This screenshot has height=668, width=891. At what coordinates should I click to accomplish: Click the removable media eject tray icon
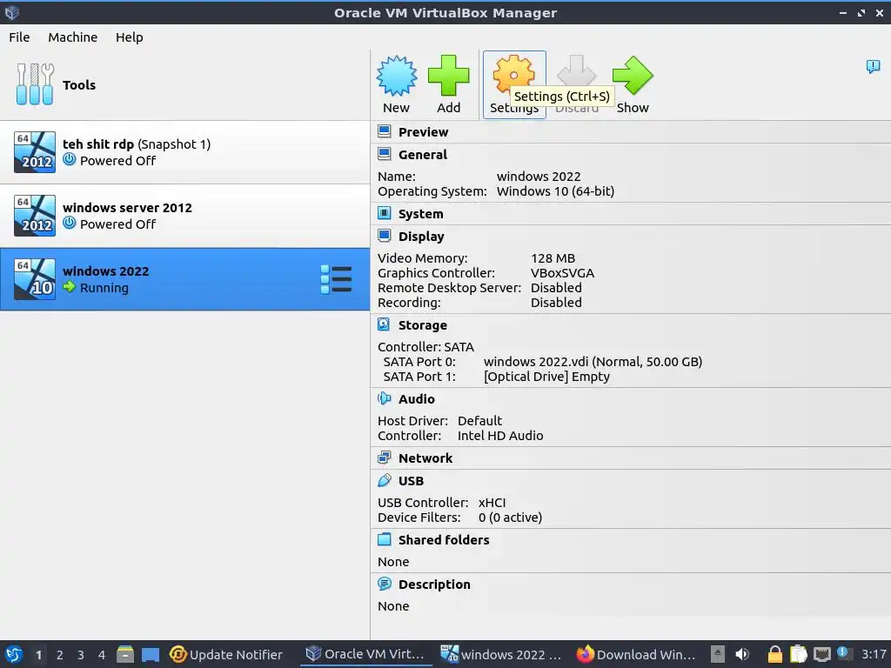point(718,654)
